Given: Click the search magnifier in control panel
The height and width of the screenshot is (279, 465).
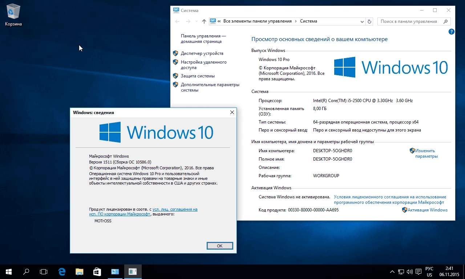Looking at the screenshot, I should [446, 21].
